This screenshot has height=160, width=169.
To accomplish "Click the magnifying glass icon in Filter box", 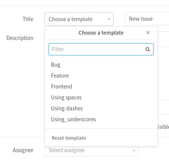I will coord(147,49).
